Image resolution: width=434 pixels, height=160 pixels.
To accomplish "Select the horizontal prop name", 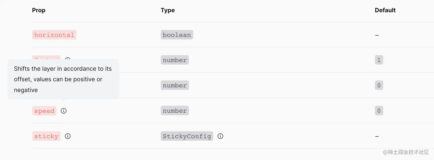I will [x=54, y=35].
